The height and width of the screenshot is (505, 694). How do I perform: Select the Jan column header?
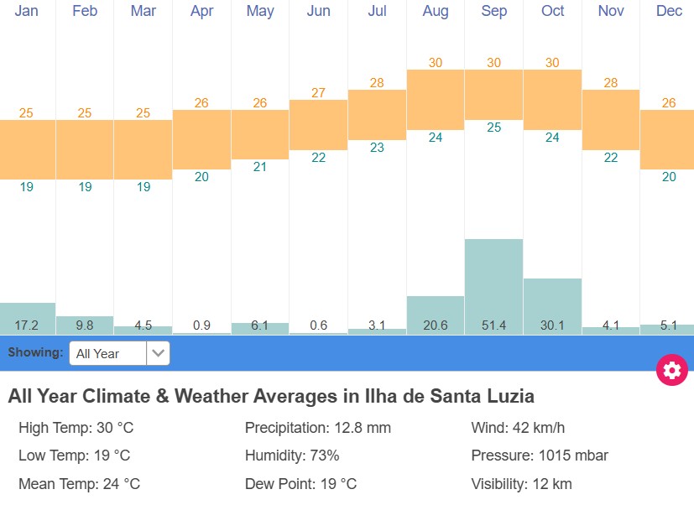click(x=26, y=12)
